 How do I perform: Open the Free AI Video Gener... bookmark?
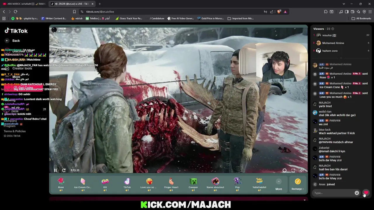pyautogui.click(x=181, y=18)
